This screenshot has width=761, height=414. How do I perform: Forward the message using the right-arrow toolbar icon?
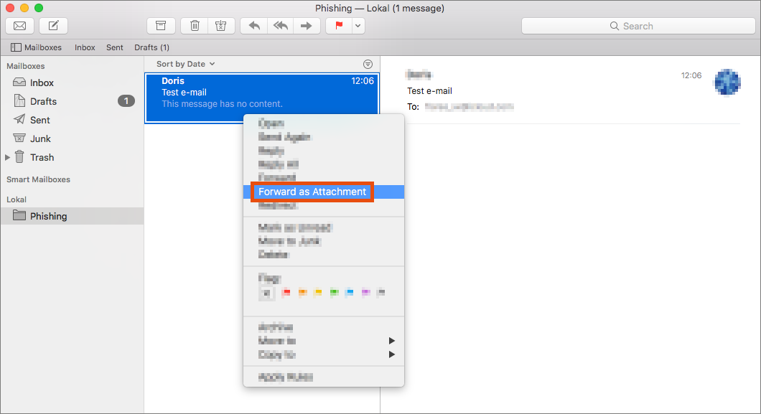pyautogui.click(x=306, y=26)
